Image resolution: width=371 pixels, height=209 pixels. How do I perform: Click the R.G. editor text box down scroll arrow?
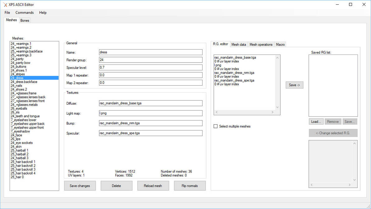click(x=278, y=107)
